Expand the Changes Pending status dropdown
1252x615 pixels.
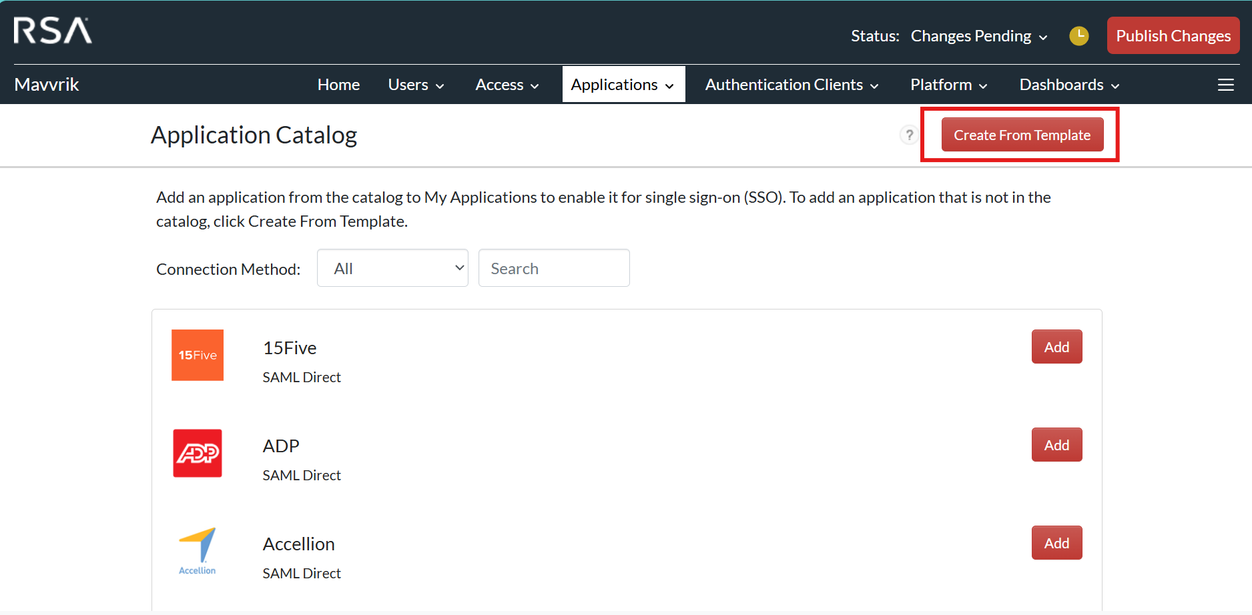(x=978, y=36)
